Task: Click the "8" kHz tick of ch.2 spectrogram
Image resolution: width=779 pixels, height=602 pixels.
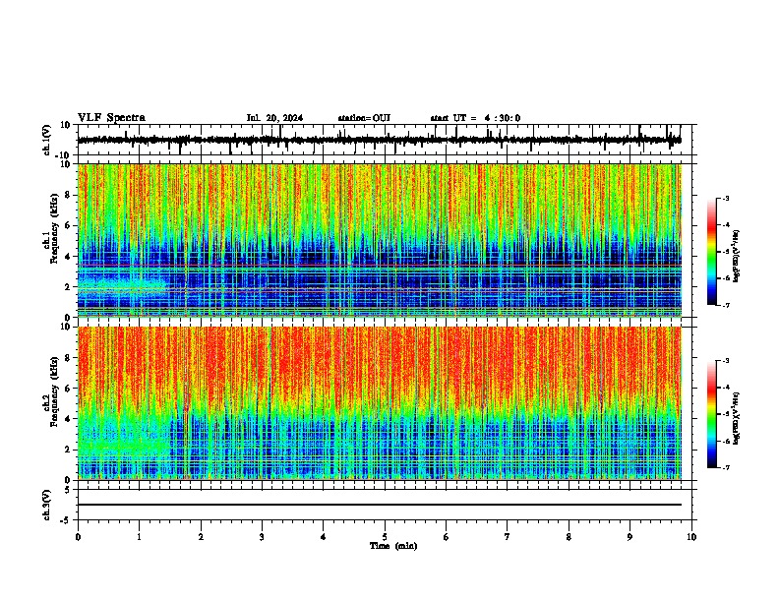Action: tap(68, 358)
